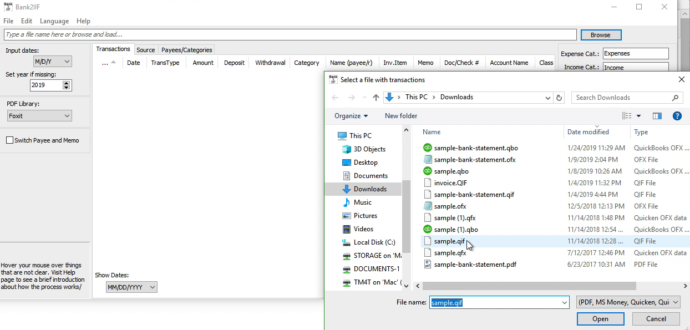Go back with the dialog Back arrow
690x330 pixels.
[x=335, y=98]
